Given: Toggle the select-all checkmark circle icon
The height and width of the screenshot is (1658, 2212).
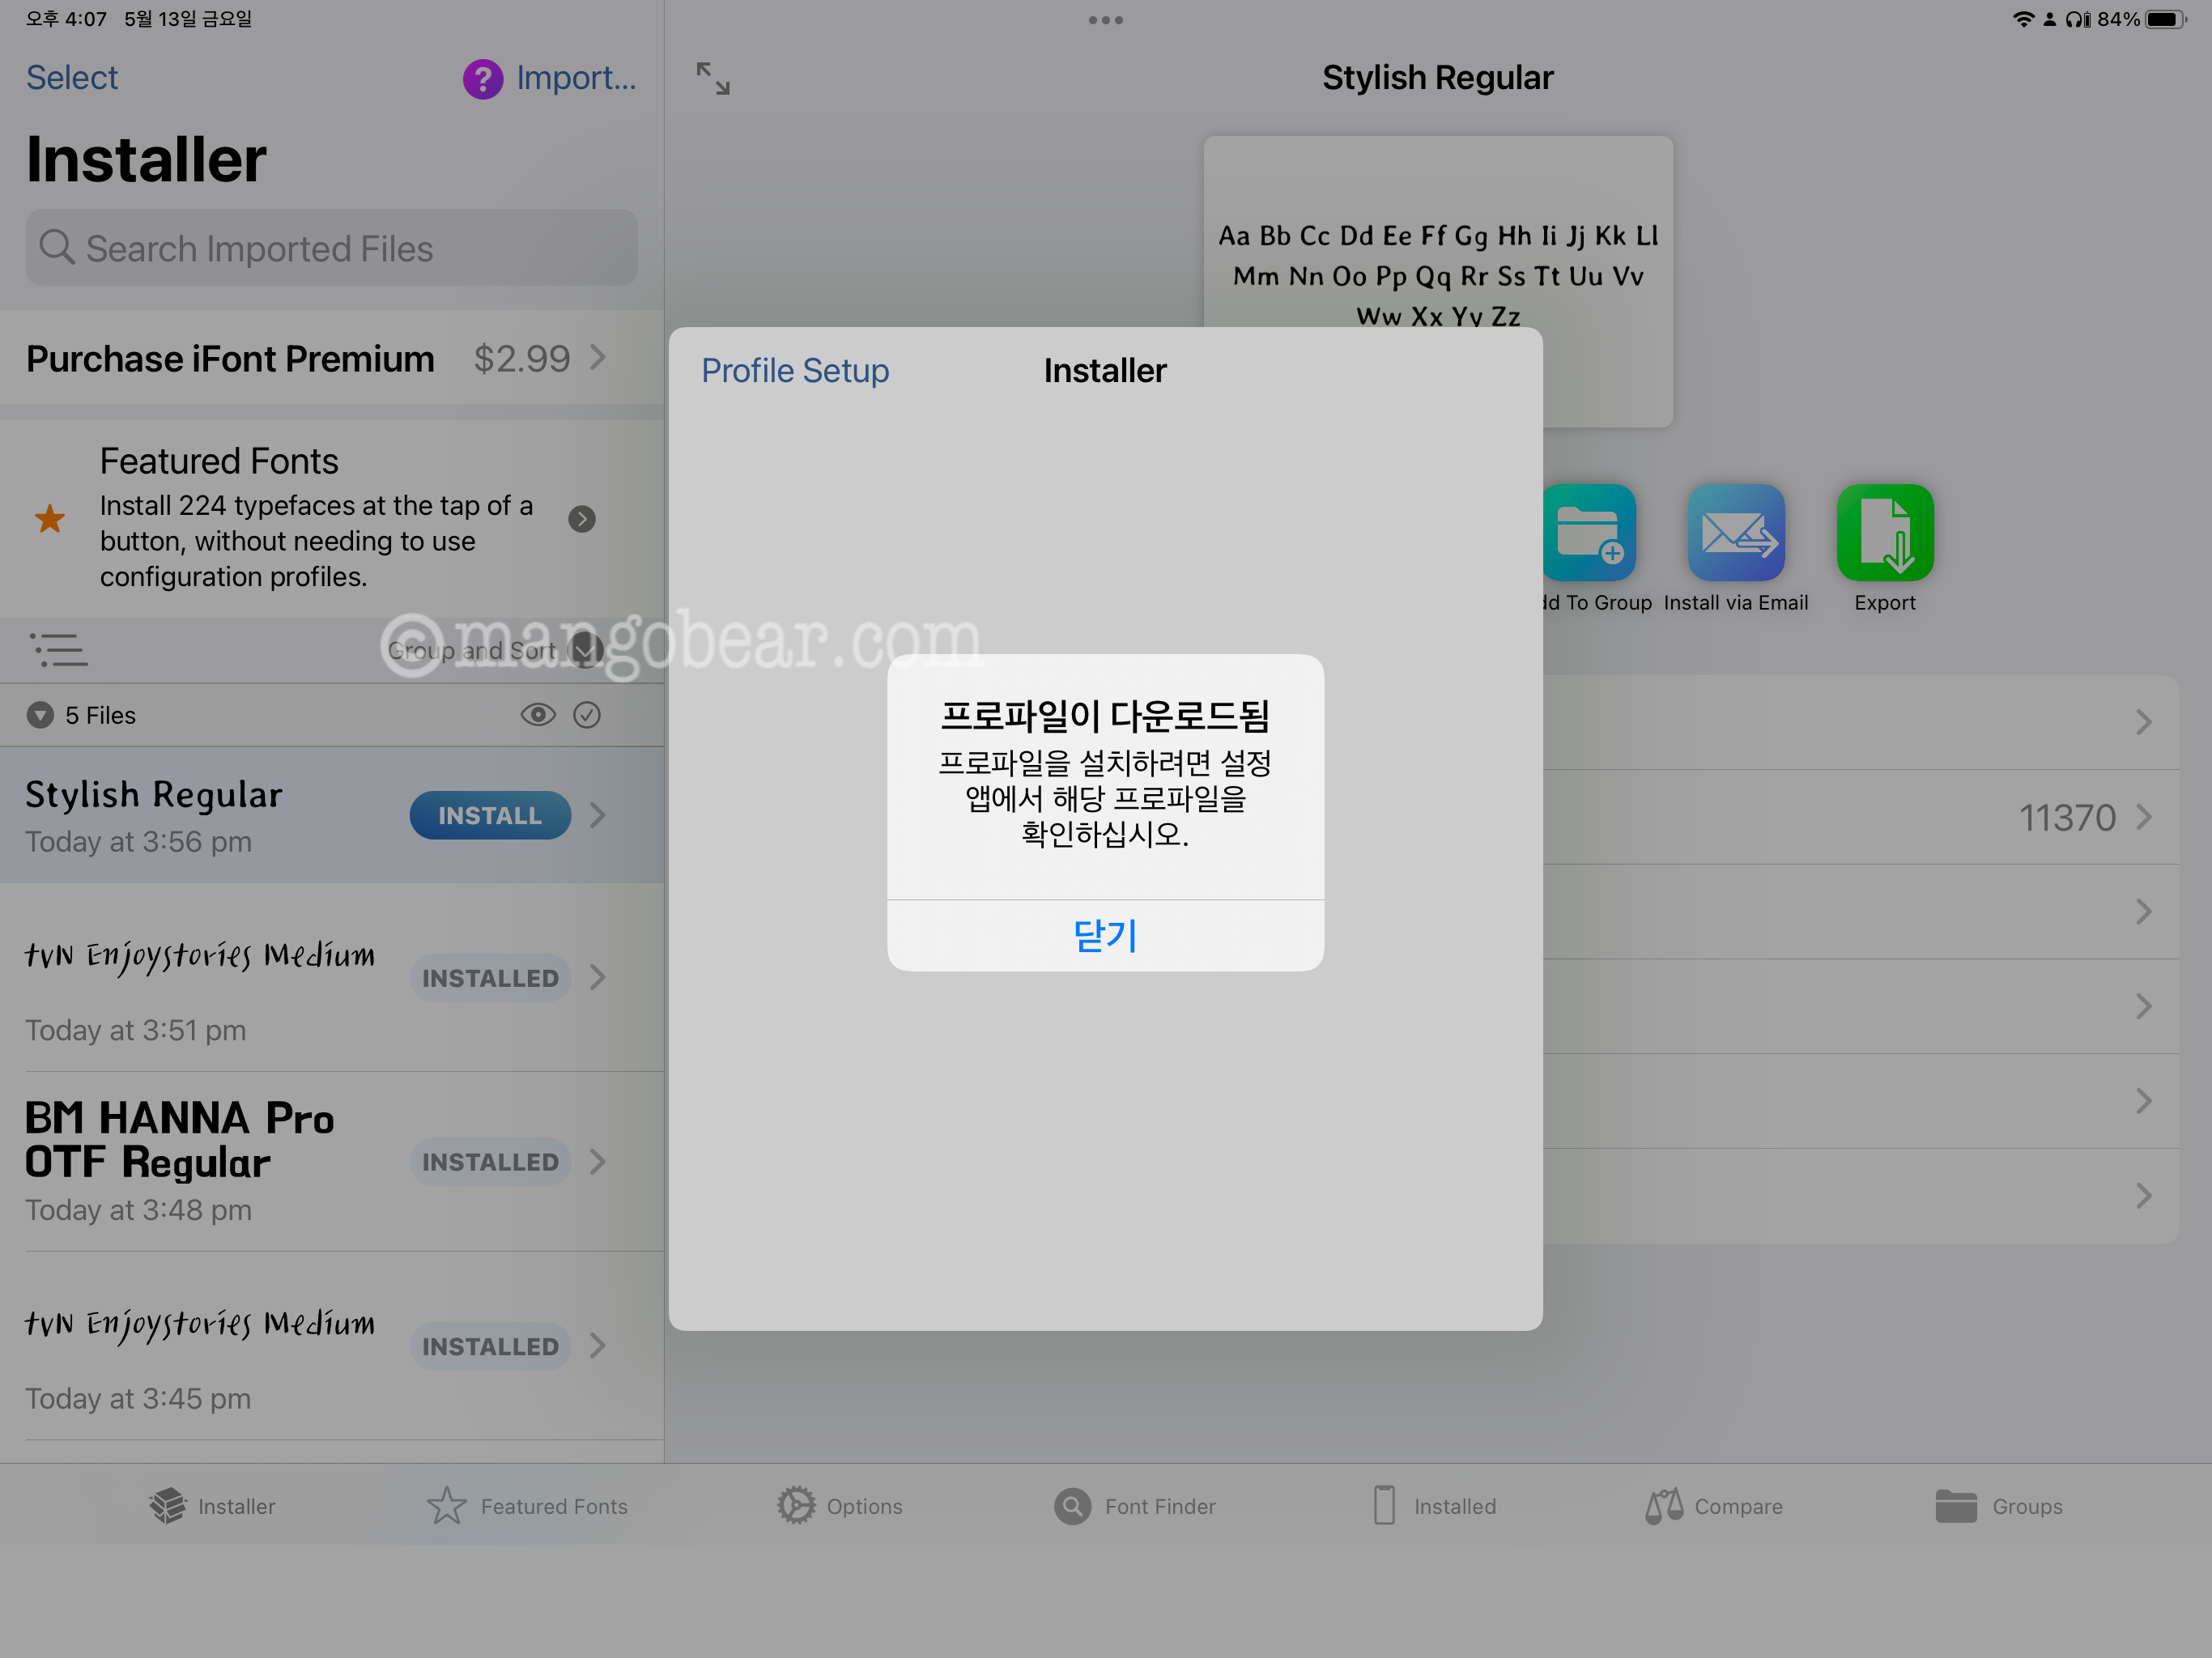Looking at the screenshot, I should click(587, 715).
